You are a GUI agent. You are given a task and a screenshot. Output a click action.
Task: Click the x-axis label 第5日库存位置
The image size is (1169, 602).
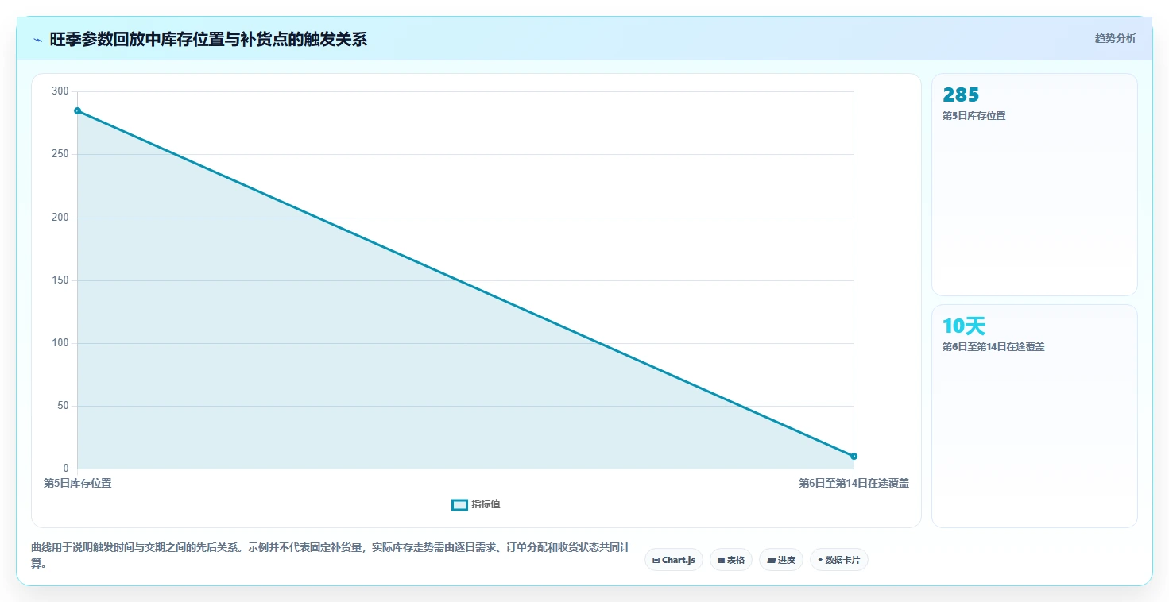(x=77, y=483)
